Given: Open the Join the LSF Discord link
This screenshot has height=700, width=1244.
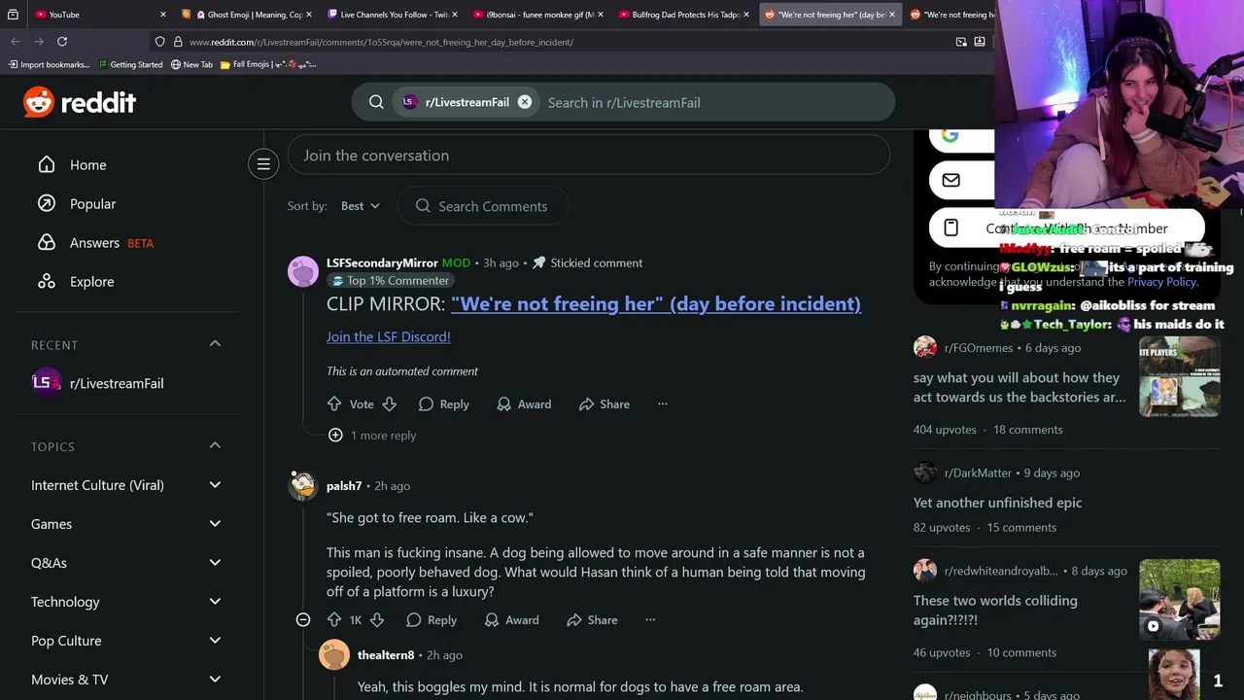Looking at the screenshot, I should (x=389, y=336).
